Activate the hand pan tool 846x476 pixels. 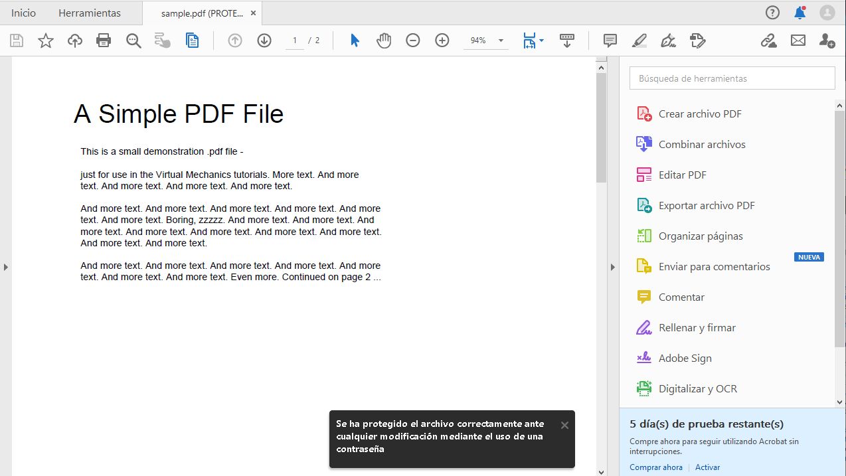[384, 40]
